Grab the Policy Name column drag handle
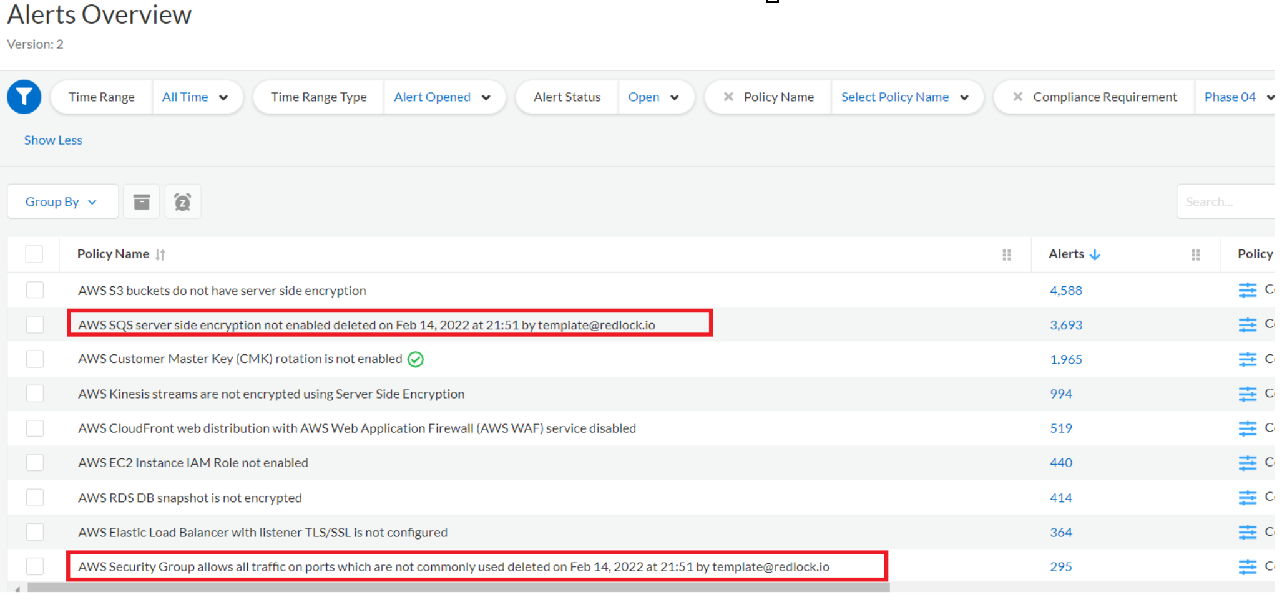Screen dimensions: 1287x600 point(1007,254)
